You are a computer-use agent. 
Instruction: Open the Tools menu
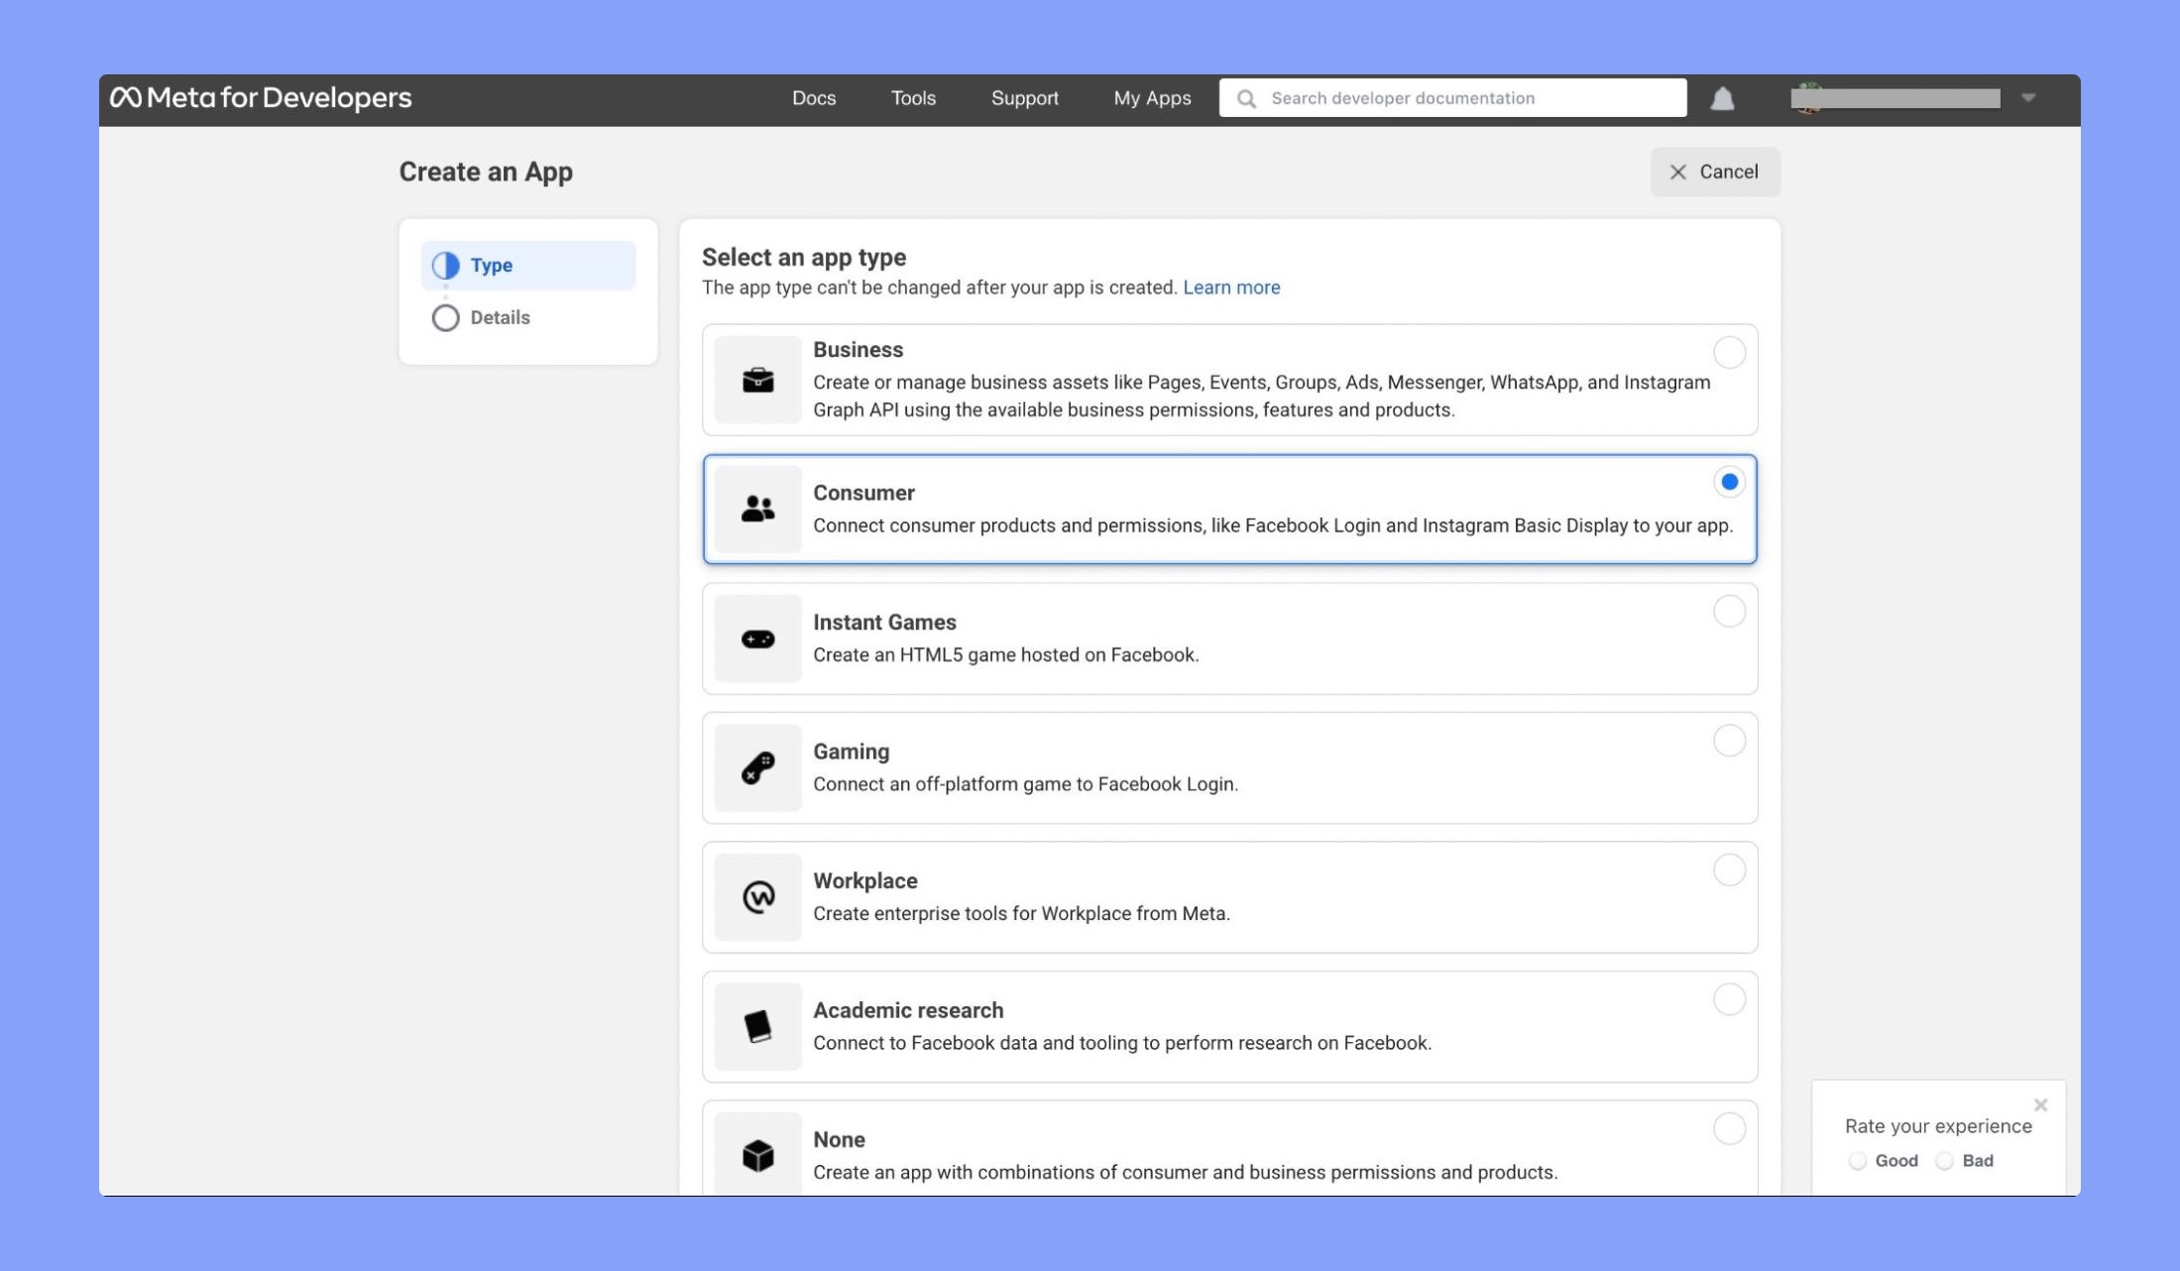pos(914,97)
